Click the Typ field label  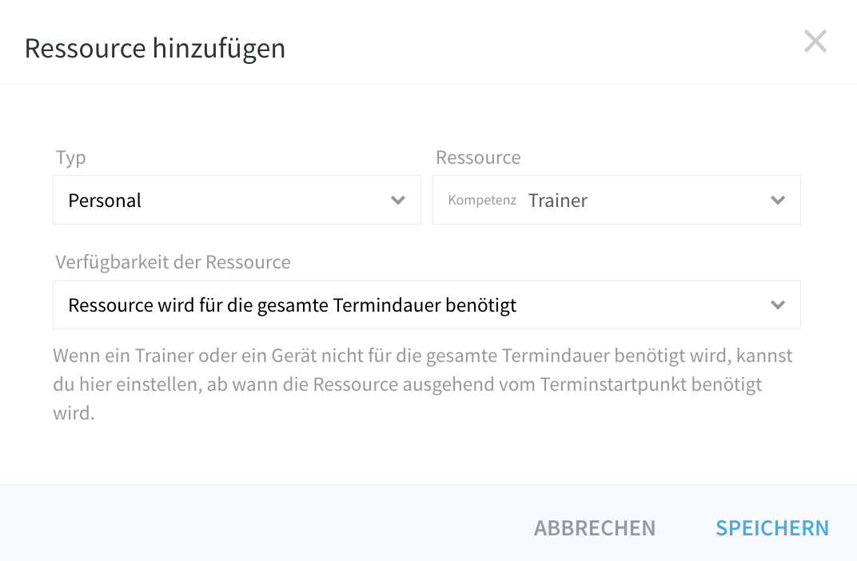point(70,158)
